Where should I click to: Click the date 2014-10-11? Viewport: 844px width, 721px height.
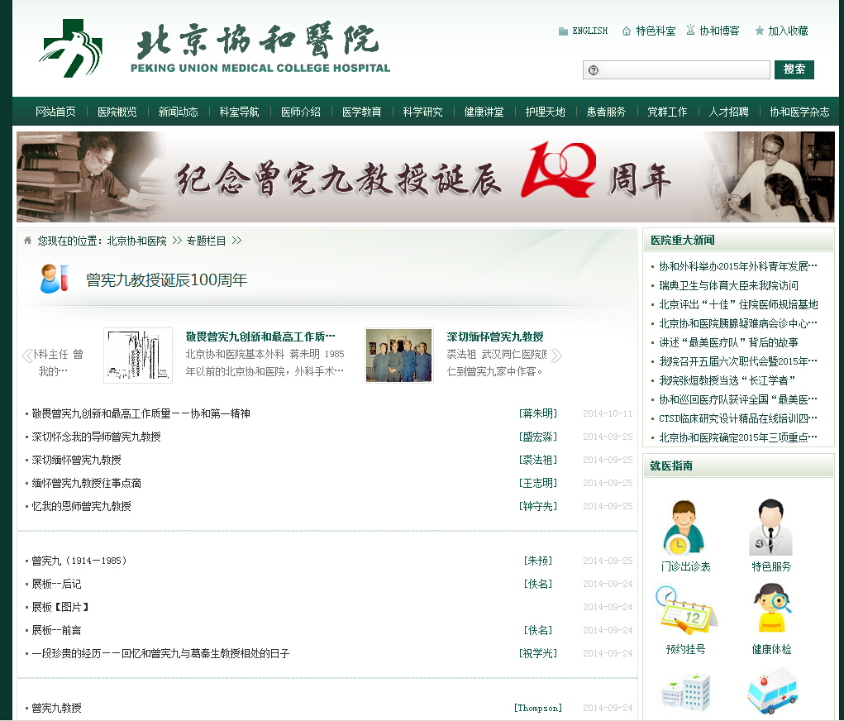tap(608, 413)
